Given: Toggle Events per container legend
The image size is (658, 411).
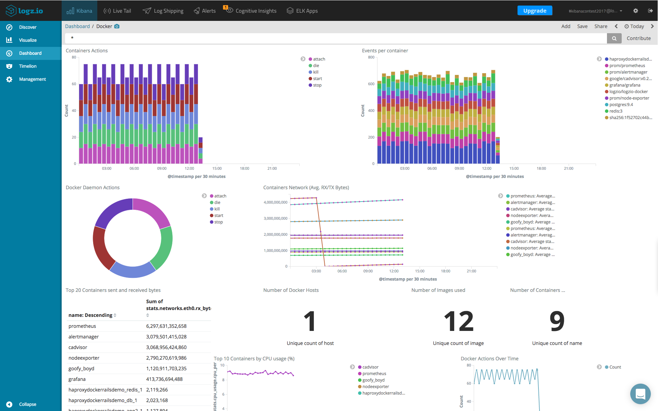Looking at the screenshot, I should pos(599,59).
